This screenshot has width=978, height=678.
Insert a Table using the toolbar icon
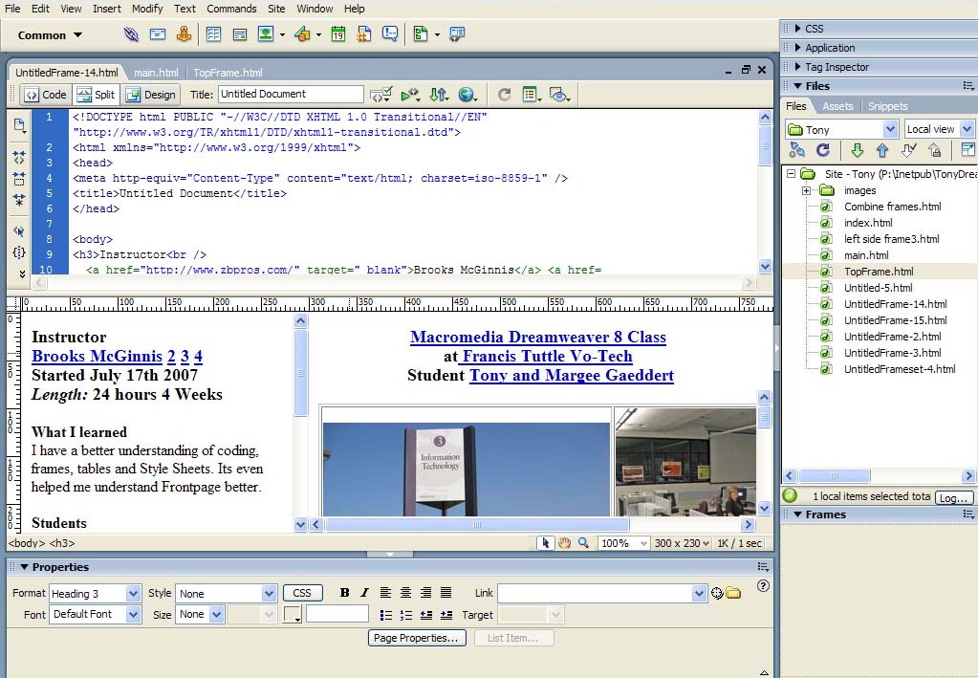coord(214,34)
